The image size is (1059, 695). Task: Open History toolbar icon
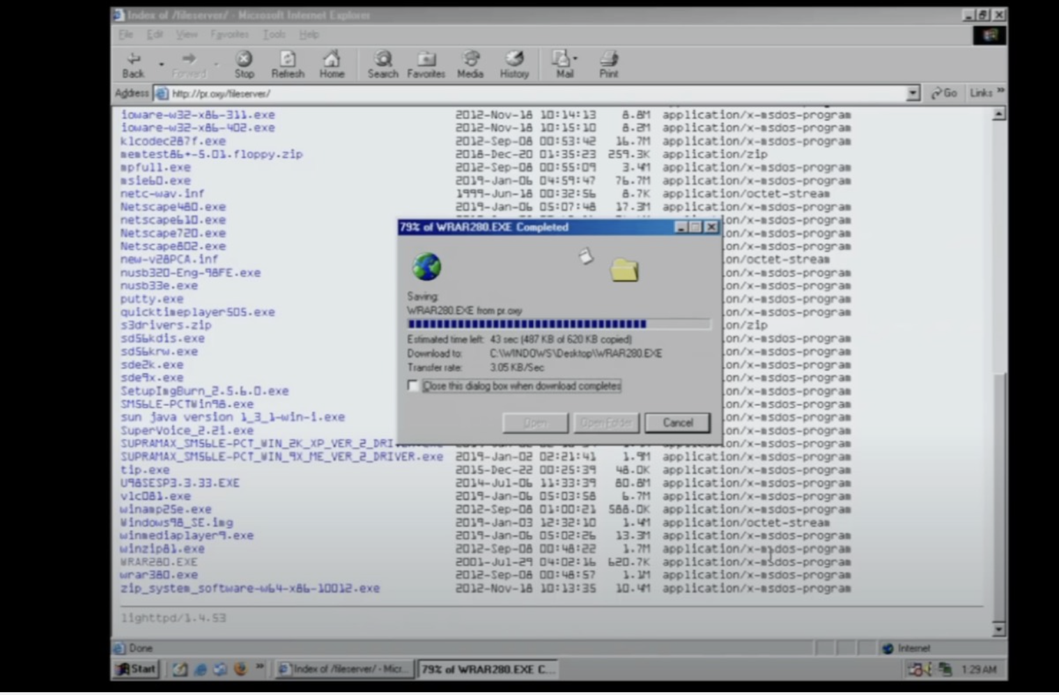[514, 59]
